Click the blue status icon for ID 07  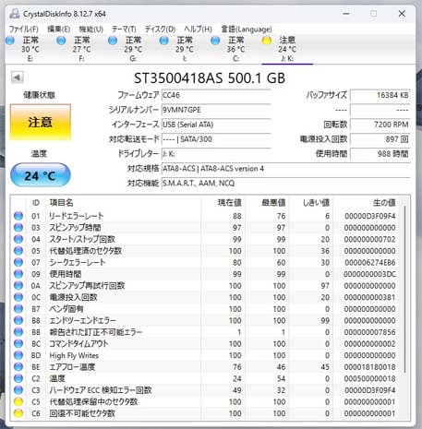tap(18, 262)
